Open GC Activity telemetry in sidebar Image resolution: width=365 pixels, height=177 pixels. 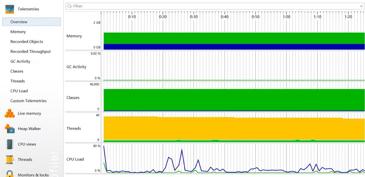click(20, 61)
